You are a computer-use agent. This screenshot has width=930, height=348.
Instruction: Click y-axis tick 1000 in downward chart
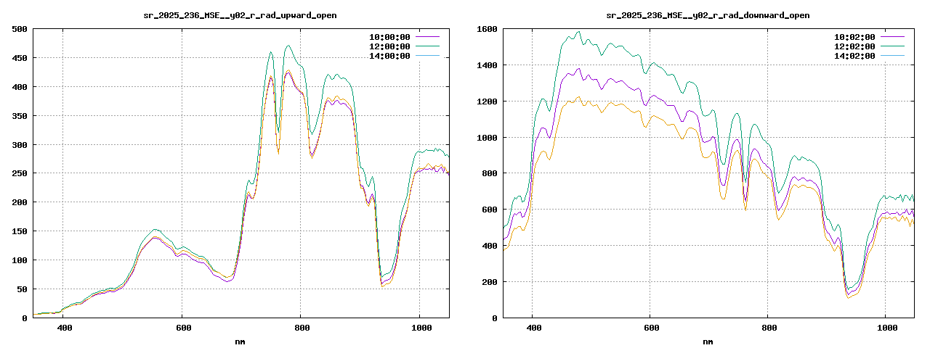pyautogui.click(x=487, y=138)
